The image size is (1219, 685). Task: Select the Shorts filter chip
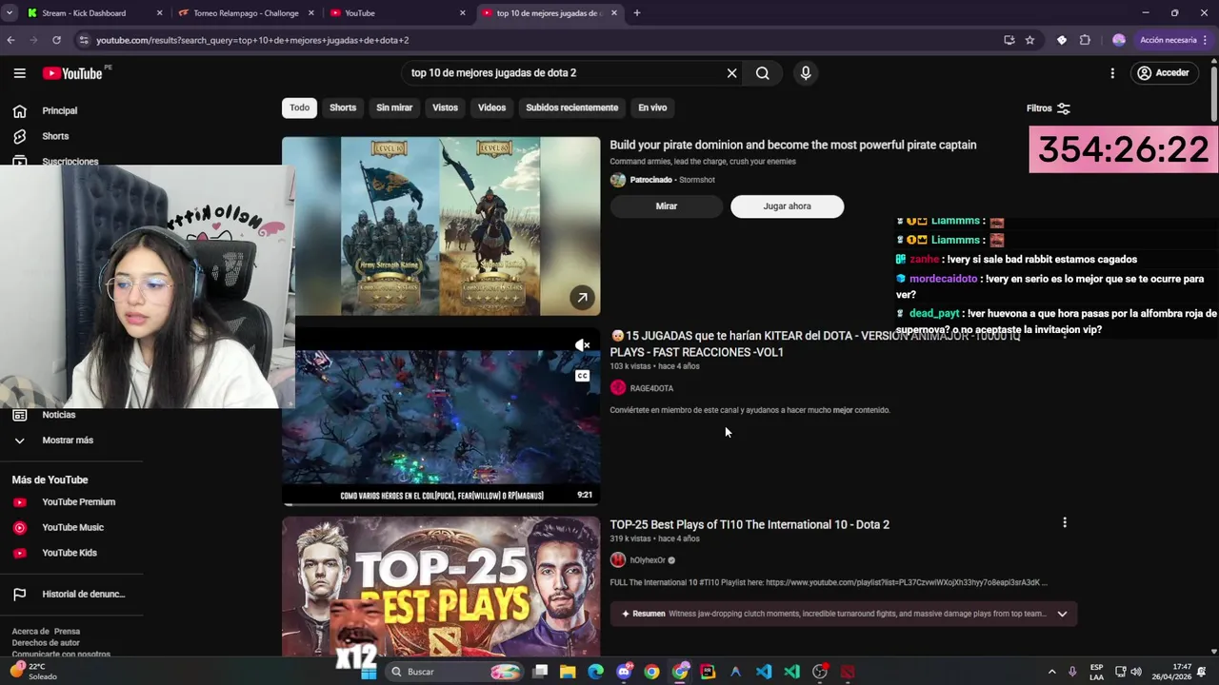coord(343,108)
